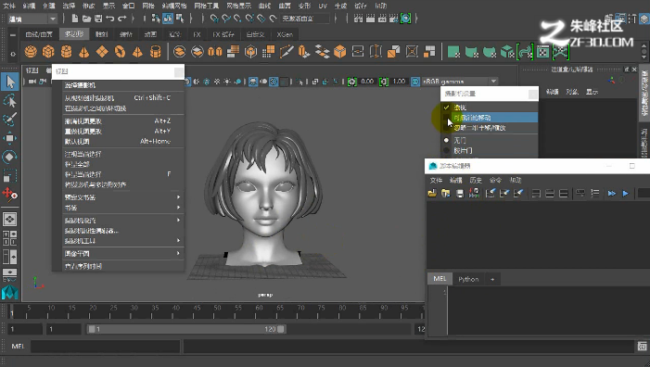Click the Maya logo at toolbox bottom

(10, 293)
